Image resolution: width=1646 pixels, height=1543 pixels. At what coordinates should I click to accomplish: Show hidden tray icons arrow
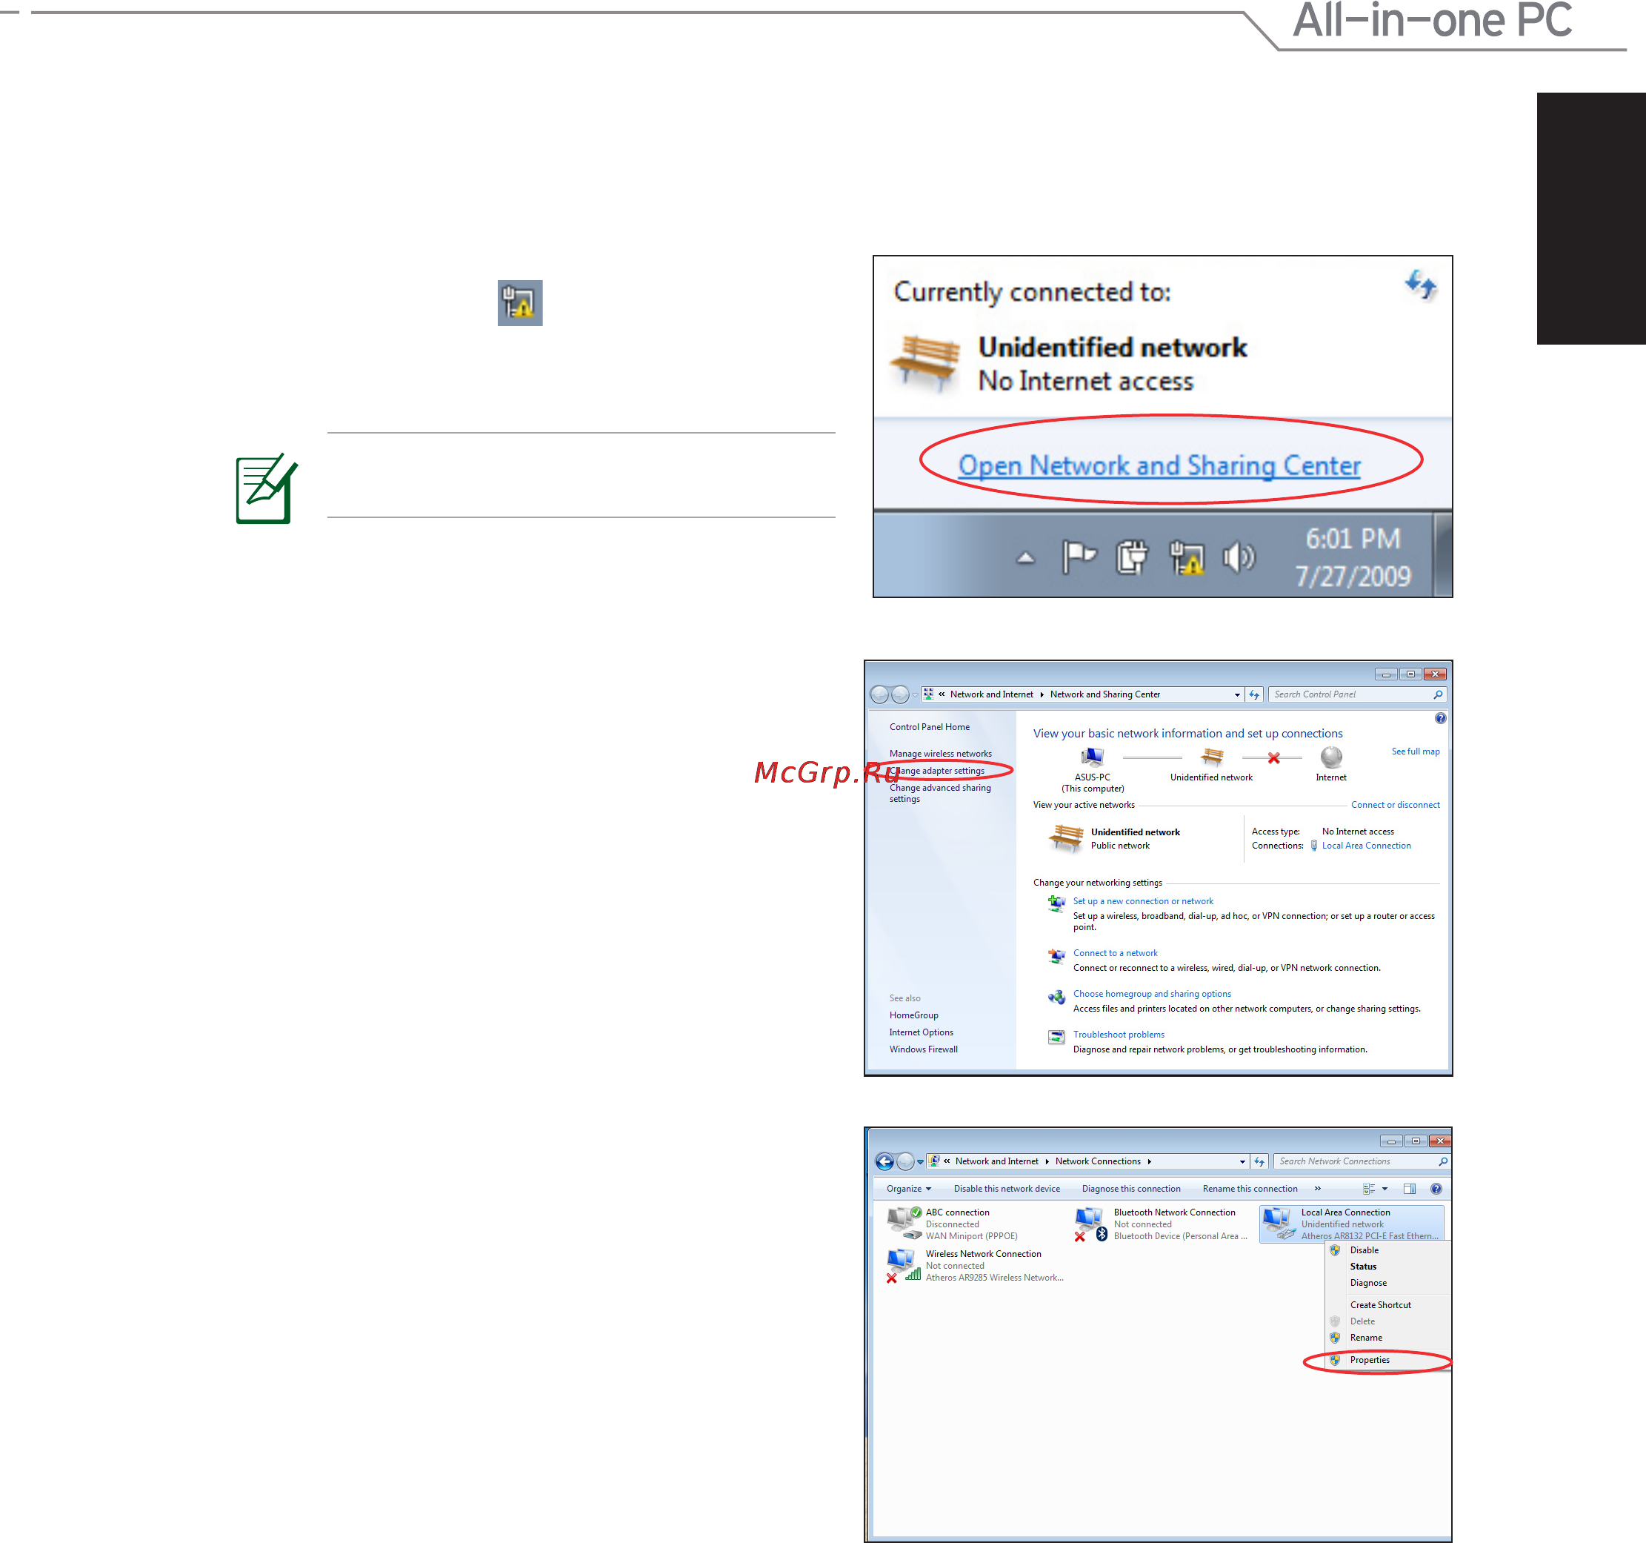point(1025,557)
